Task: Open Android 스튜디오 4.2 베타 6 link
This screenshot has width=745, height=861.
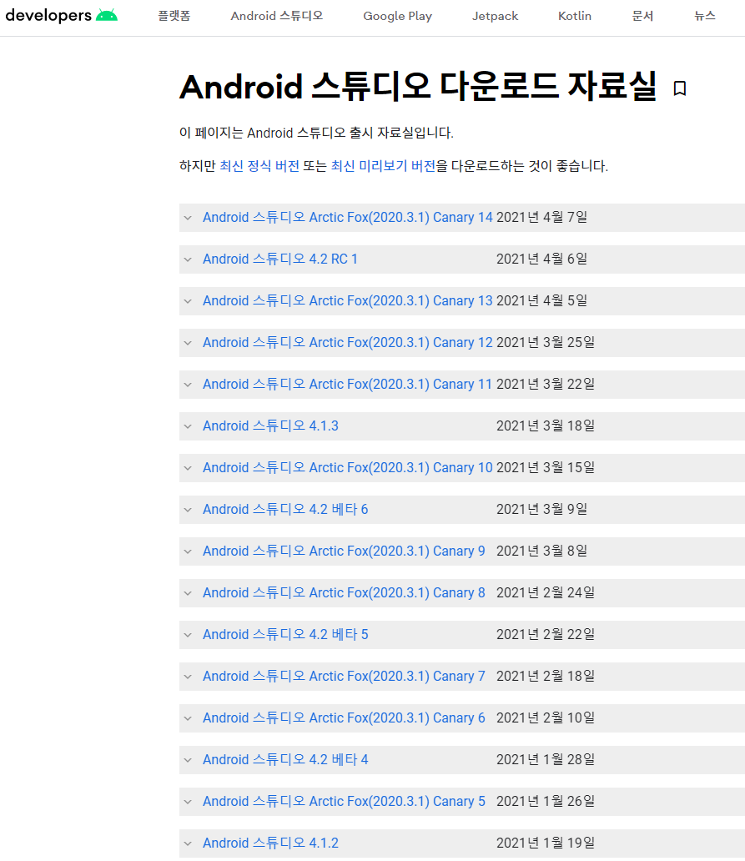Action: pyautogui.click(x=285, y=510)
